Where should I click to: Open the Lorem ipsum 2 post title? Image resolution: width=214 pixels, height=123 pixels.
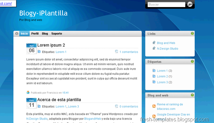[51, 45]
